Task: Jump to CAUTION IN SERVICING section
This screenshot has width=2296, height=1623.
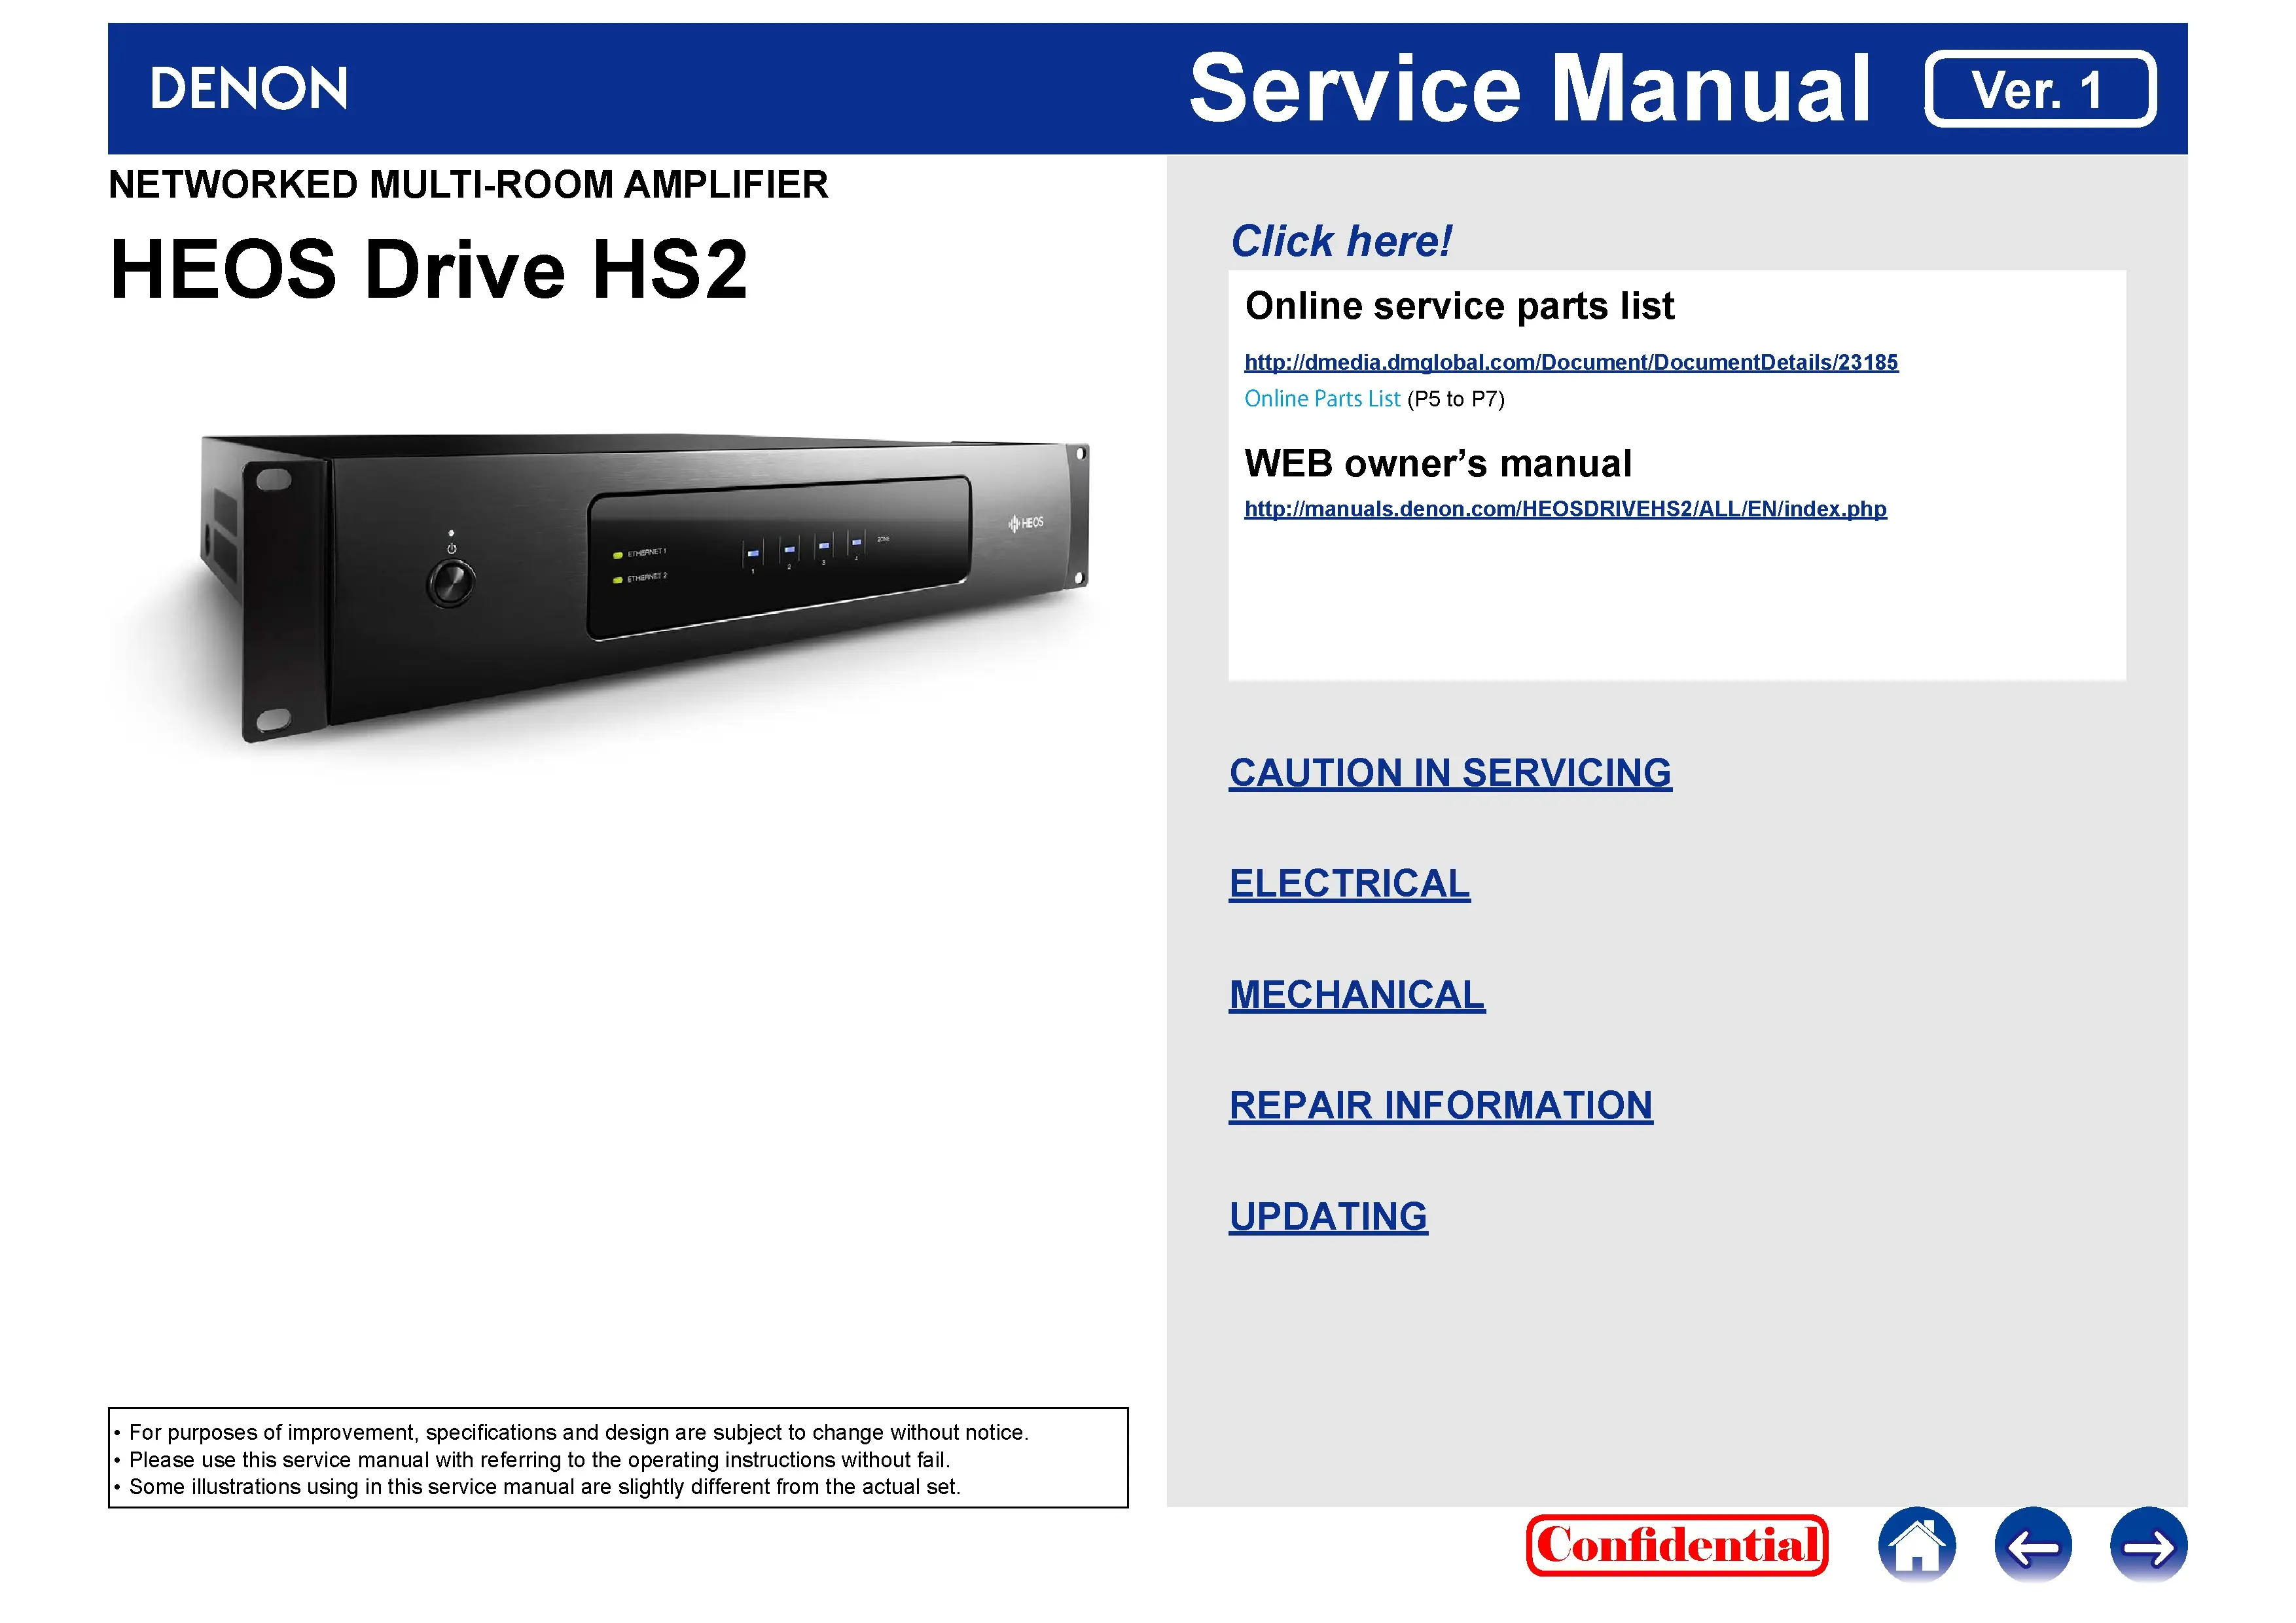Action: [x=1450, y=773]
